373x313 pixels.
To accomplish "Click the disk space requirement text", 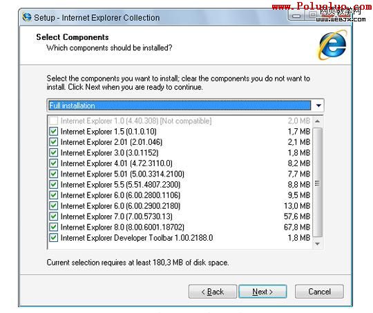I will (x=137, y=263).
